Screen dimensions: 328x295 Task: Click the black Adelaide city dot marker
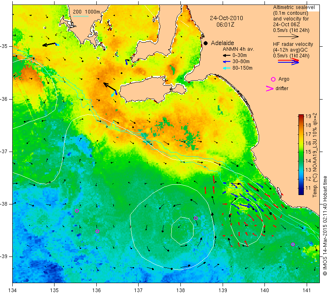pos(206,43)
